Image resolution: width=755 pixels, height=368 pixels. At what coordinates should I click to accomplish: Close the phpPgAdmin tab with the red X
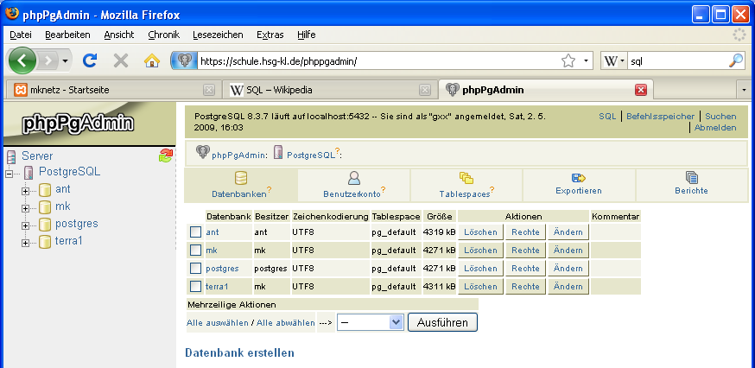[x=640, y=90]
